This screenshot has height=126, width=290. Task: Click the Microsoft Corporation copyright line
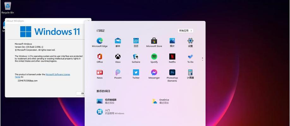click(35, 50)
